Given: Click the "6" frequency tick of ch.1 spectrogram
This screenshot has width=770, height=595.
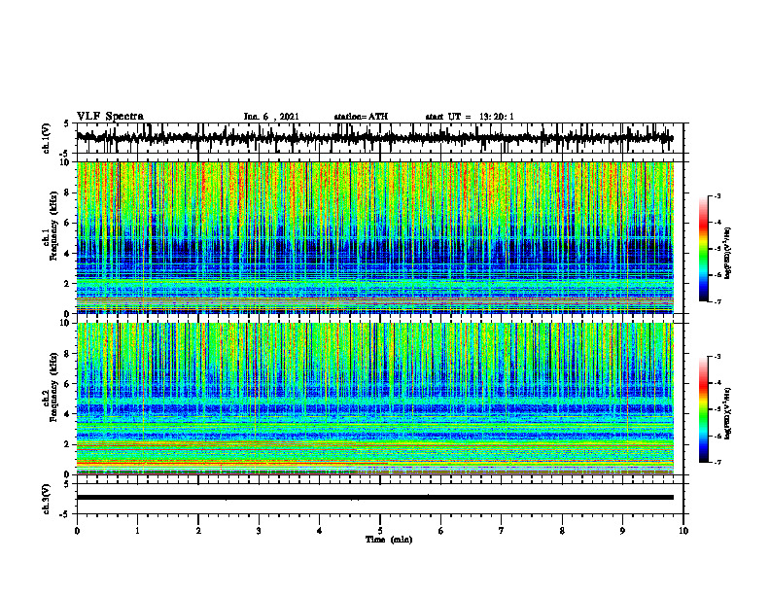Looking at the screenshot, I should point(67,223).
